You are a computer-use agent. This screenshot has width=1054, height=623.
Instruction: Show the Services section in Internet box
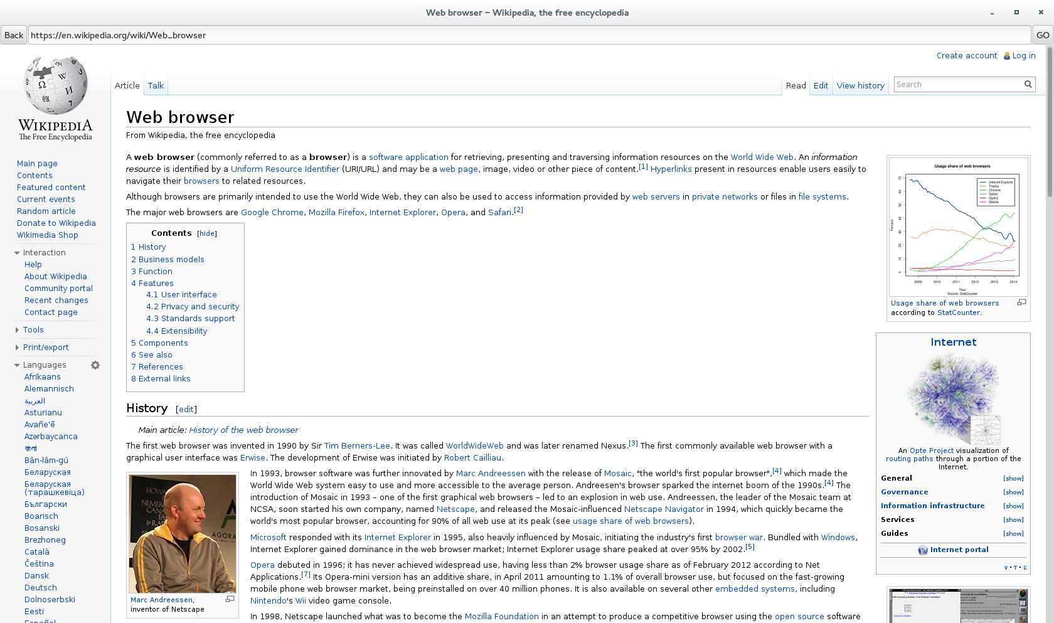coord(1013,520)
